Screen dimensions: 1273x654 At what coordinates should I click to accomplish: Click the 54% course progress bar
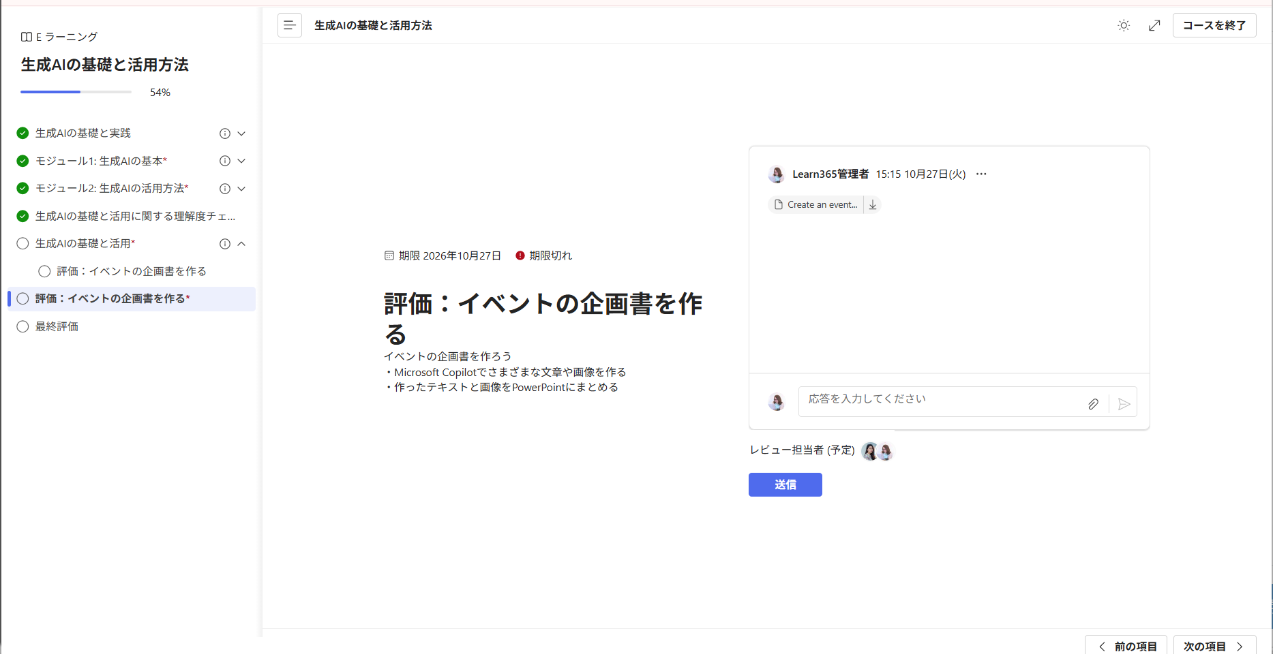[76, 92]
